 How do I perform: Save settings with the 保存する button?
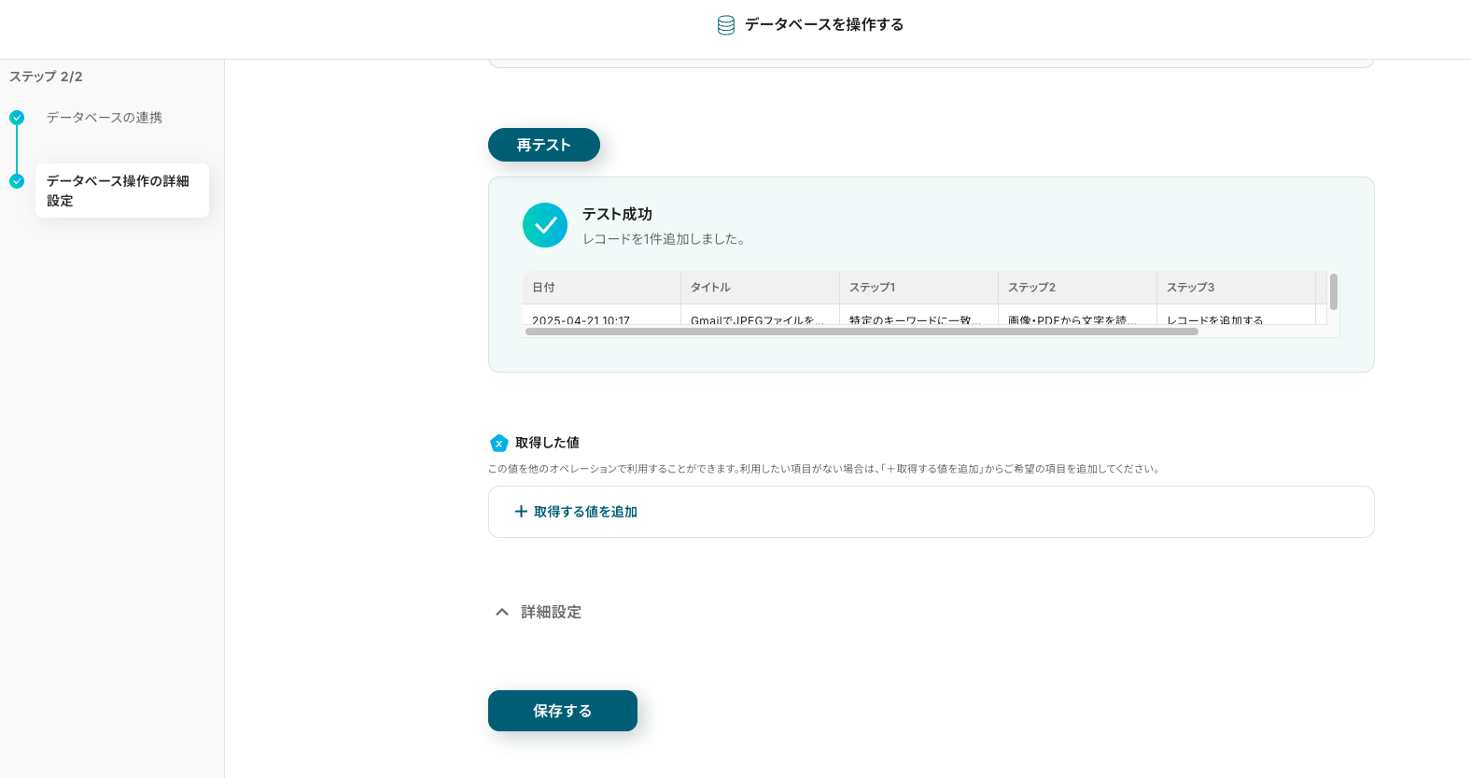click(562, 711)
